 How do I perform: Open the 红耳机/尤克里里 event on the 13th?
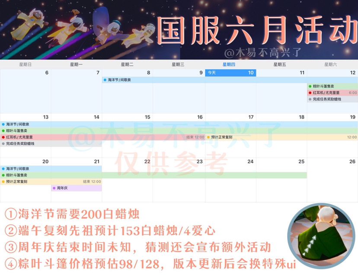point(103,137)
